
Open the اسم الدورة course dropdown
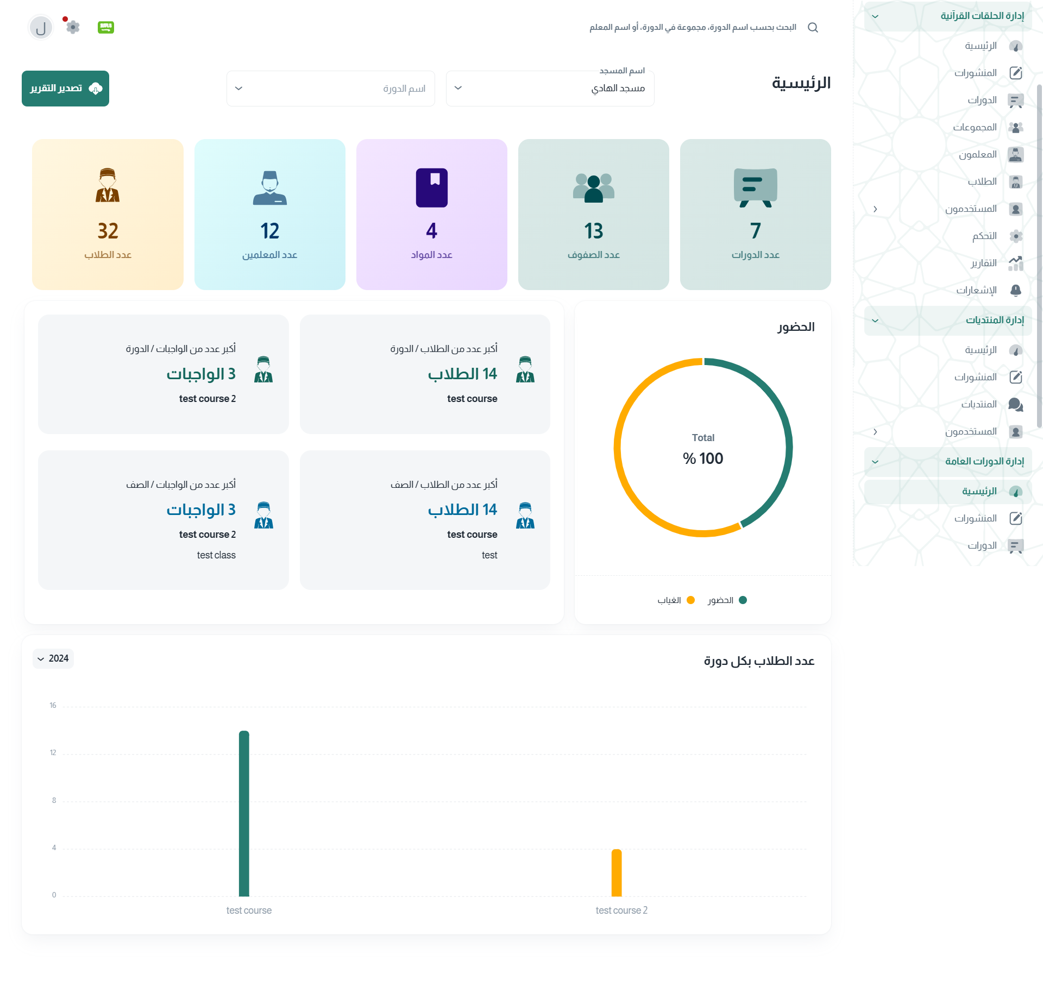click(x=330, y=89)
